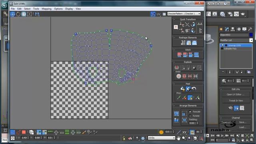Select the Scale Selected Subobject tool
256x144 pixels.
(x=24, y=14)
